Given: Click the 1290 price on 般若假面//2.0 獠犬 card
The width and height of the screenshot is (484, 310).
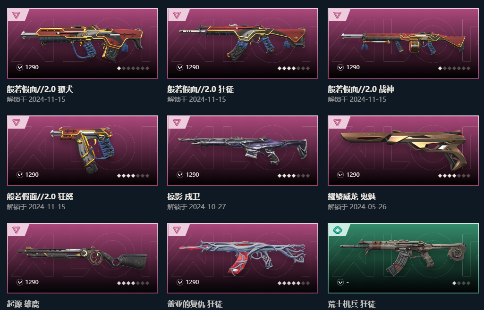Looking at the screenshot, I should pos(32,67).
